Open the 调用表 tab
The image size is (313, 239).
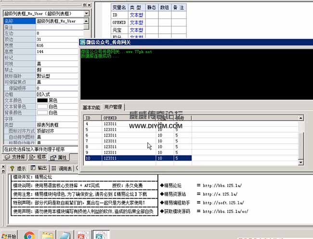62,169
